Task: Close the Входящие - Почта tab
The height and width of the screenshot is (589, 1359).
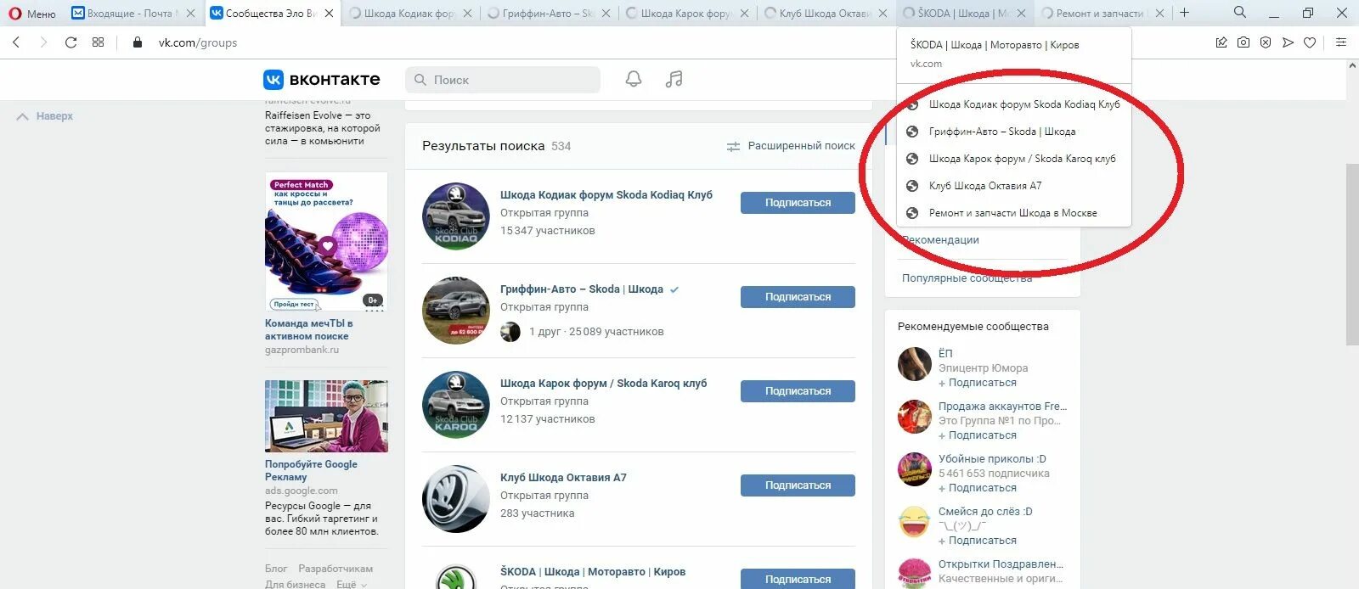Action: point(190,13)
